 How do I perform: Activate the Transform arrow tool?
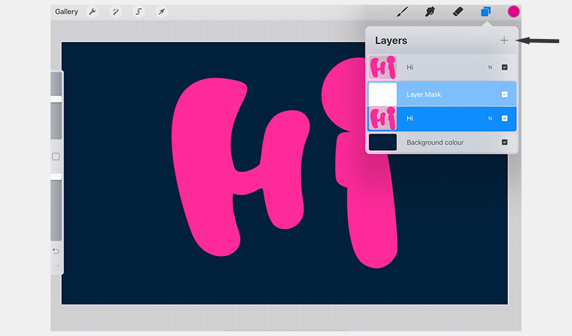(x=162, y=11)
